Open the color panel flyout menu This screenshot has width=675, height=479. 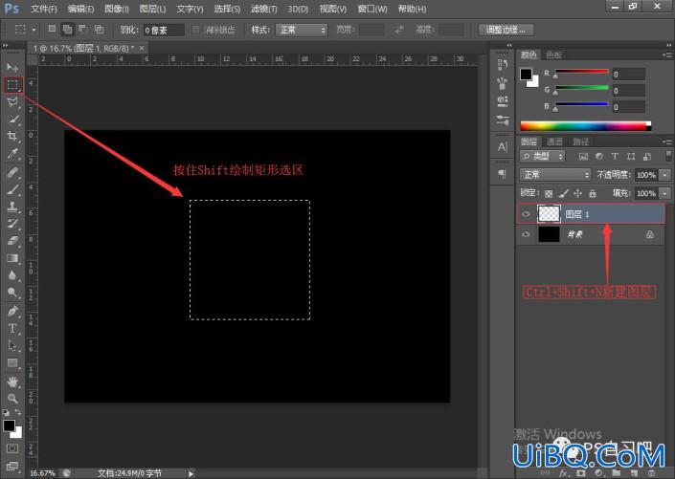(667, 54)
